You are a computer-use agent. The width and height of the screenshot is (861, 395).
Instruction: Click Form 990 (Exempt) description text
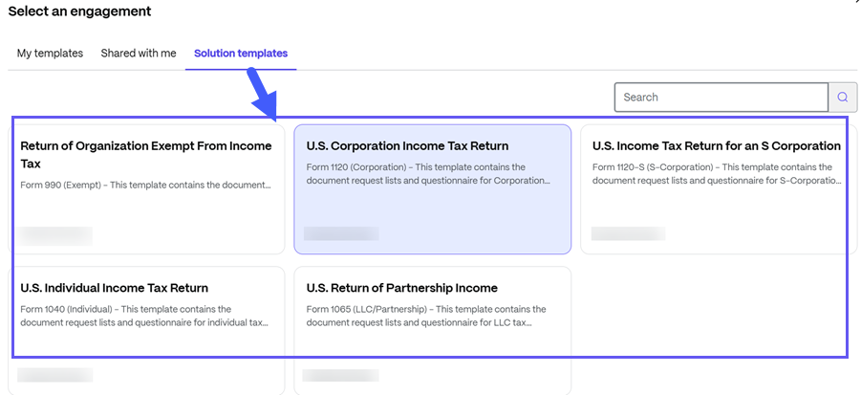pyautogui.click(x=145, y=186)
